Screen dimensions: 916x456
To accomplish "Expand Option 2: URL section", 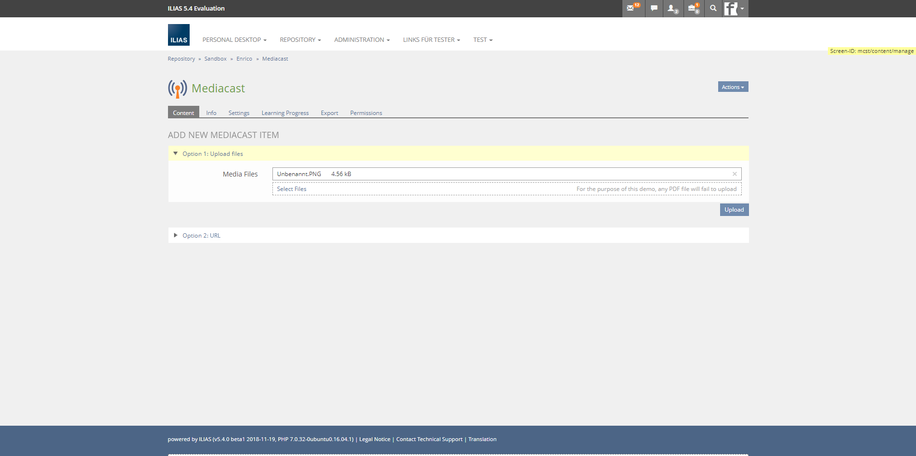I will [x=201, y=236].
